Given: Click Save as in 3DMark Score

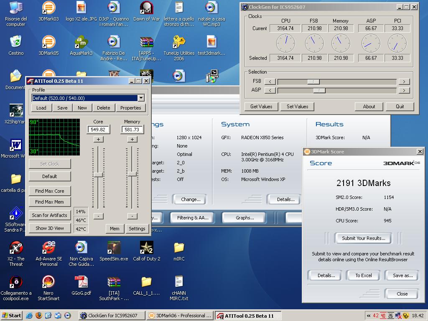Looking at the screenshot, I should [x=403, y=275].
